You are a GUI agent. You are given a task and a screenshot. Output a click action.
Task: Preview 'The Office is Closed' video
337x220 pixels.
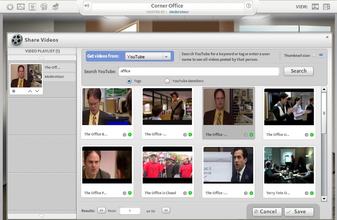pyautogui.click(x=185, y=193)
